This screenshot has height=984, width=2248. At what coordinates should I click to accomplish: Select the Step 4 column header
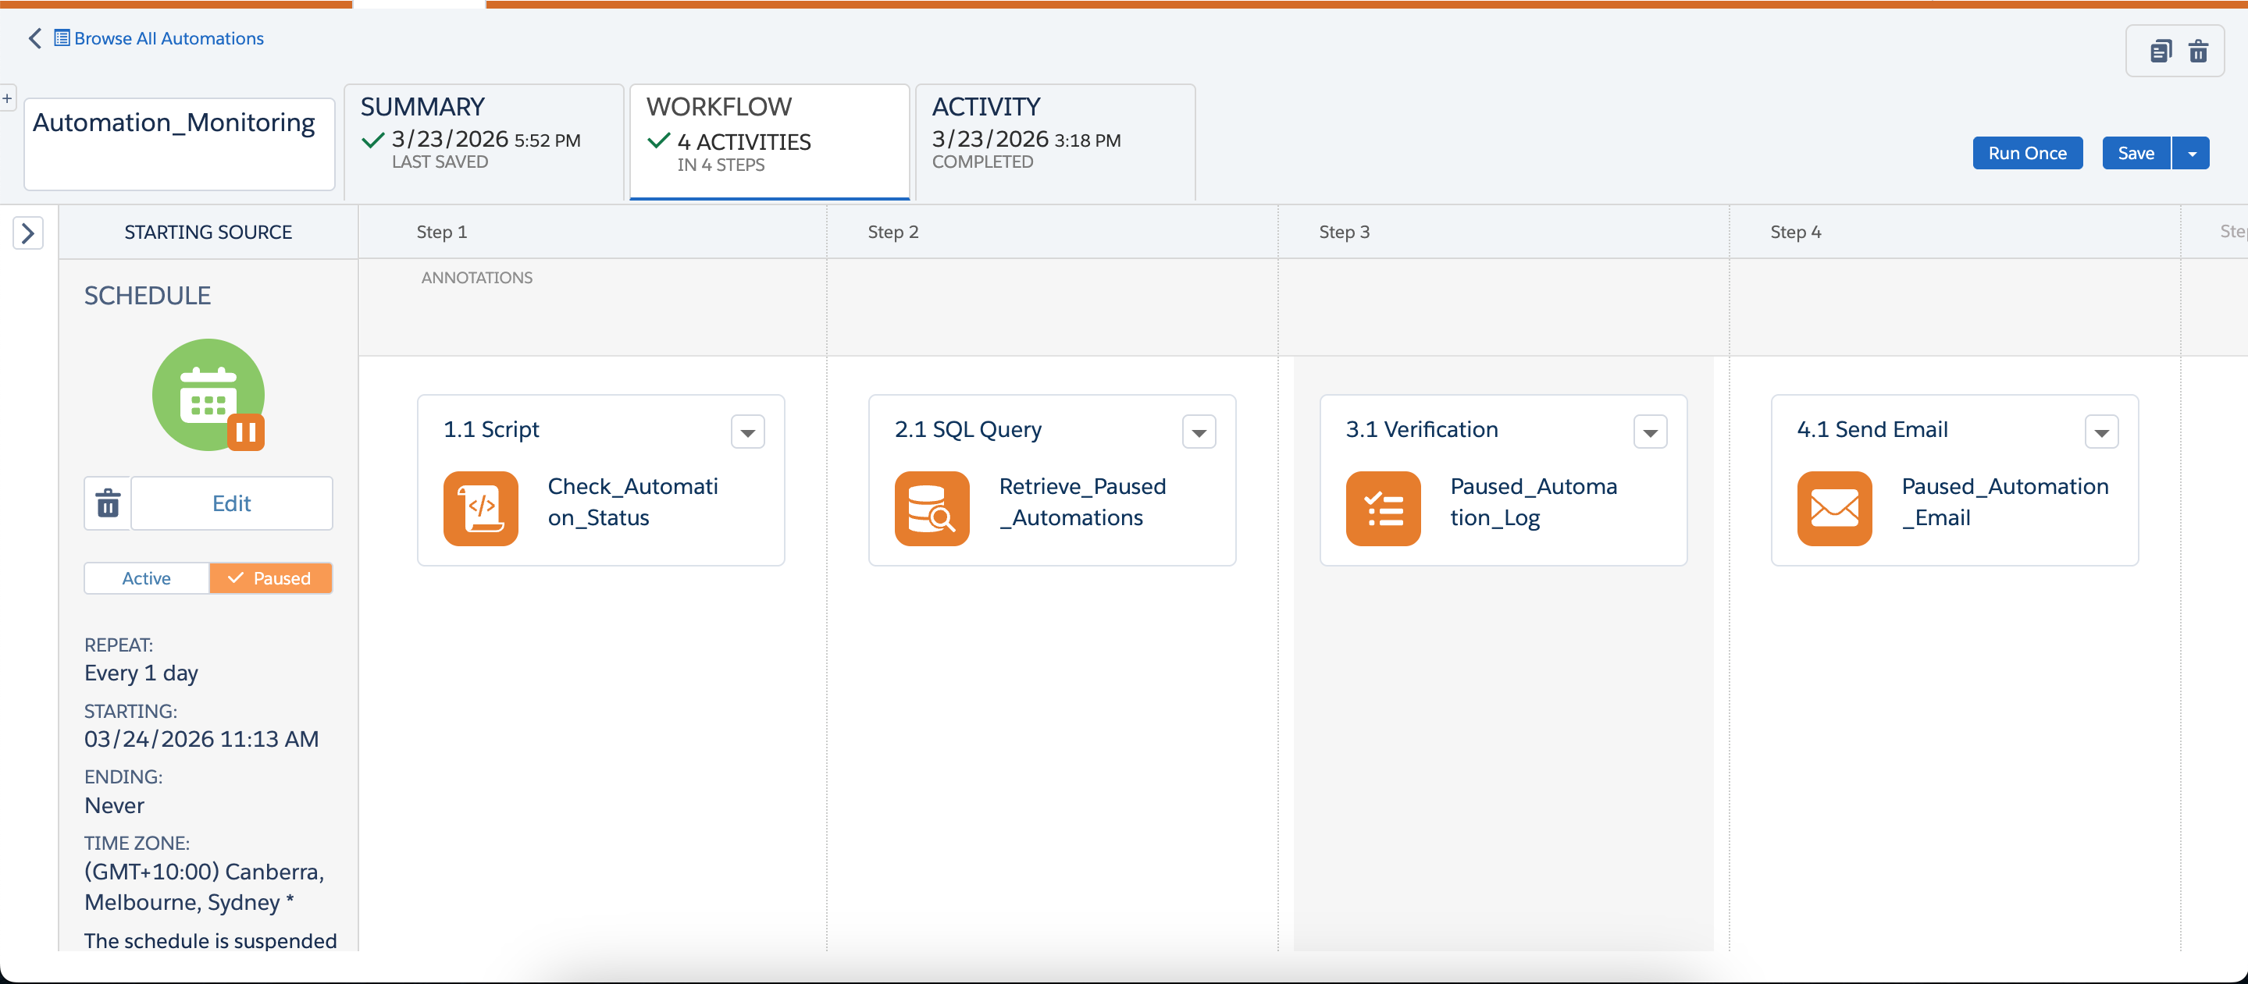point(1796,232)
